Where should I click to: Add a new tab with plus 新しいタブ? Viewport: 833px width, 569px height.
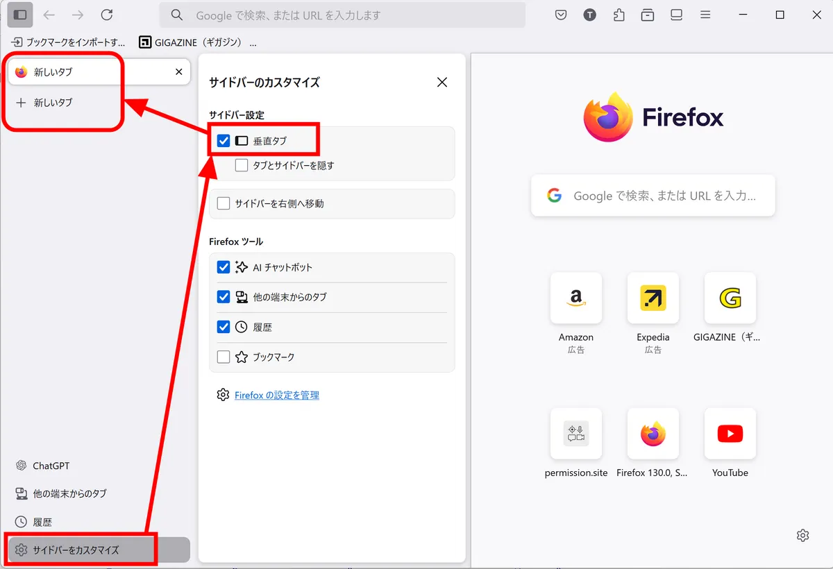[x=44, y=103]
